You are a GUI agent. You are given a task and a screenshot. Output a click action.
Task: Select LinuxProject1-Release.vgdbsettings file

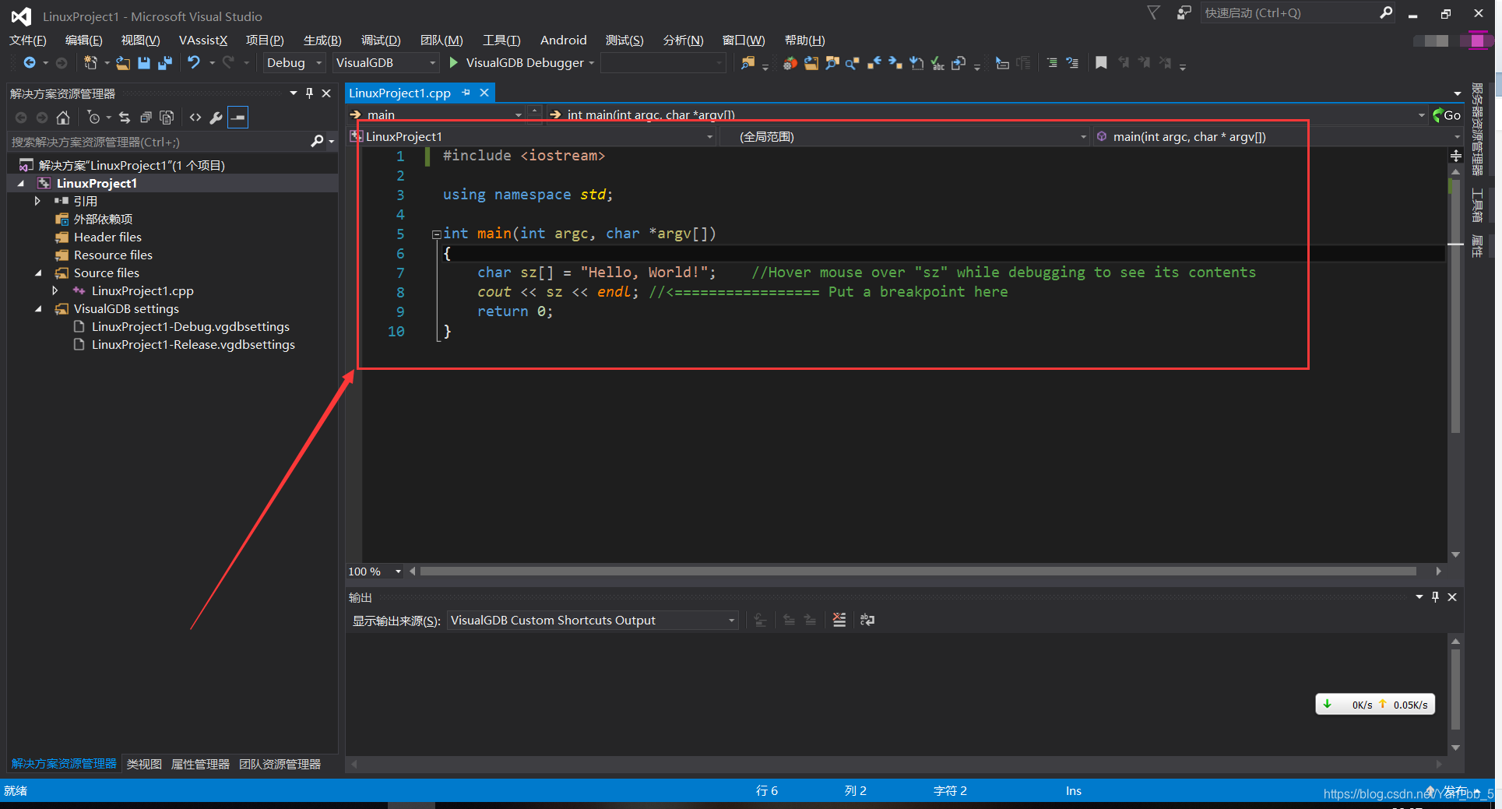point(193,345)
